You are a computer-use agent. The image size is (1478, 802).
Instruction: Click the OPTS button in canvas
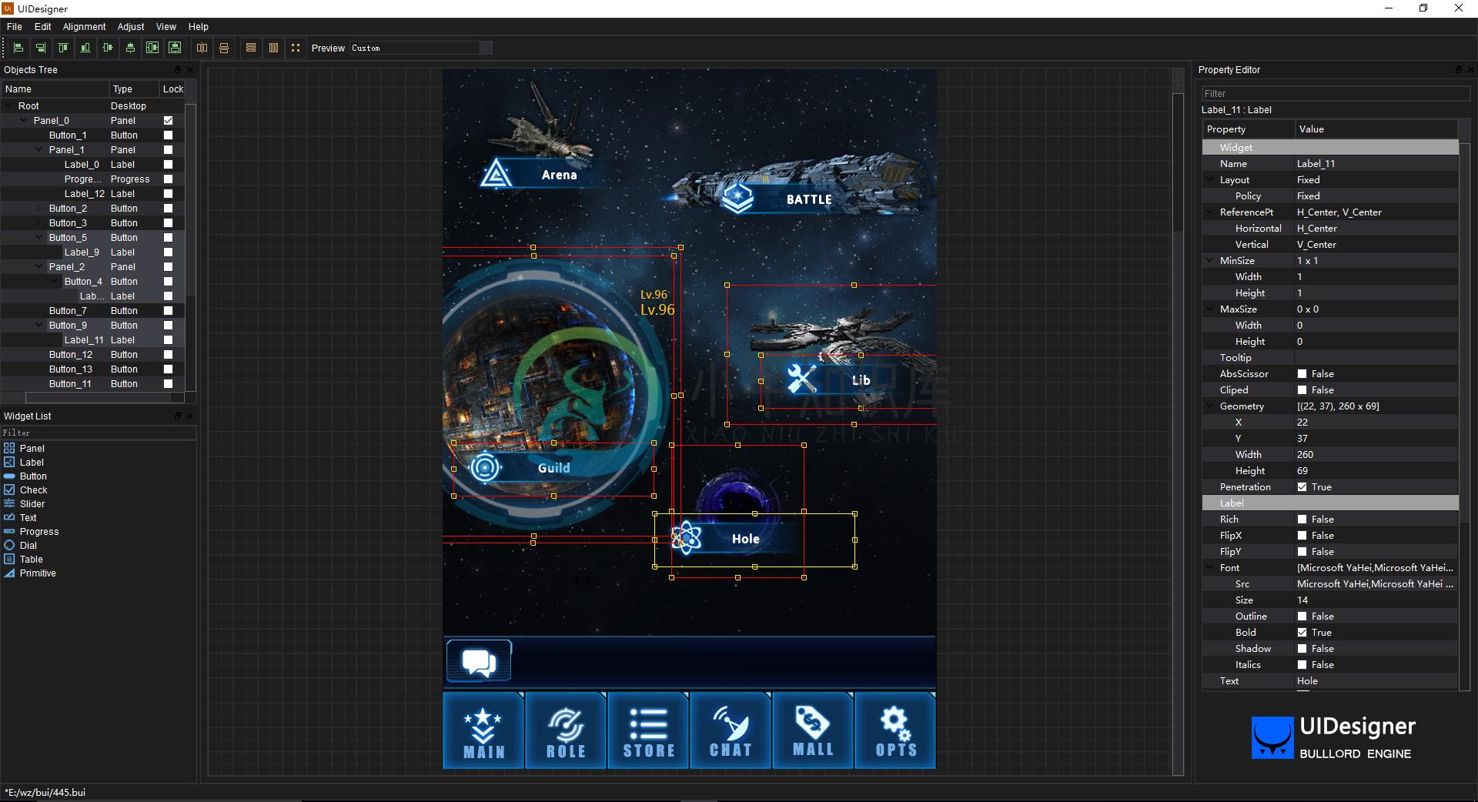895,730
